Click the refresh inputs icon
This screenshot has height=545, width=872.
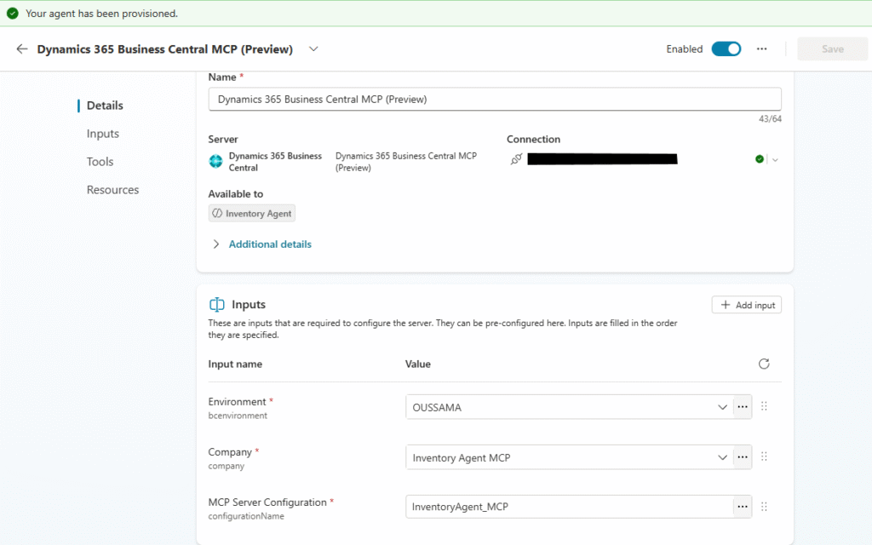point(764,364)
